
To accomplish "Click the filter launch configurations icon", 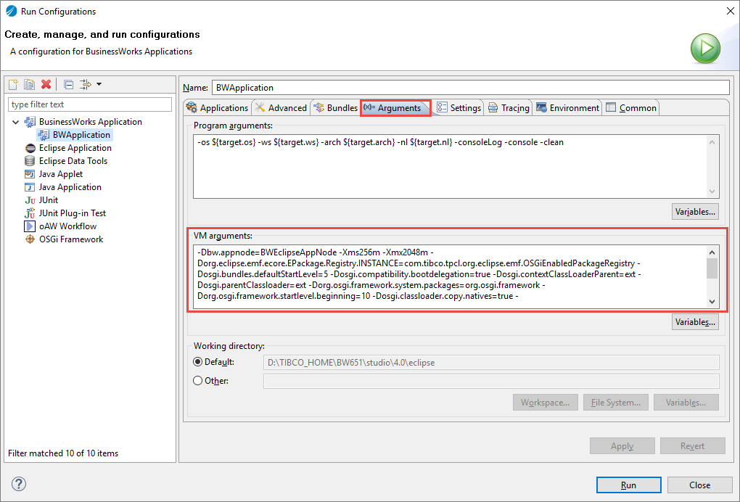I will [x=86, y=84].
